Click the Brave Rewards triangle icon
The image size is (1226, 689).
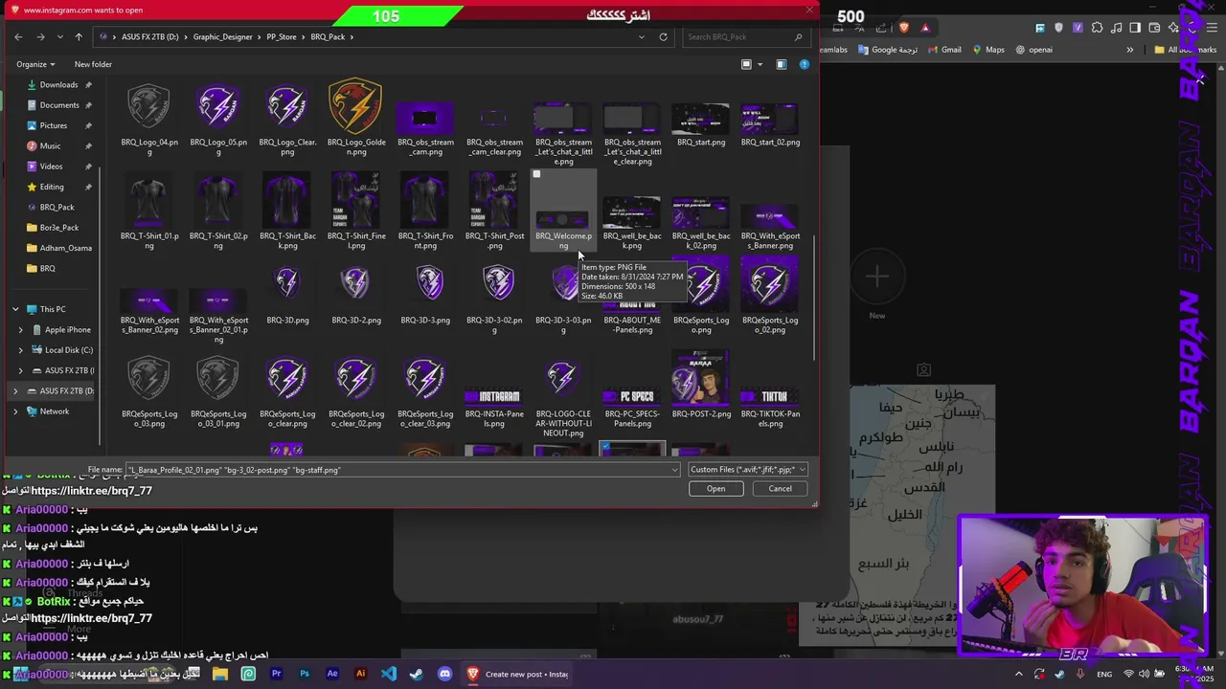[925, 28]
